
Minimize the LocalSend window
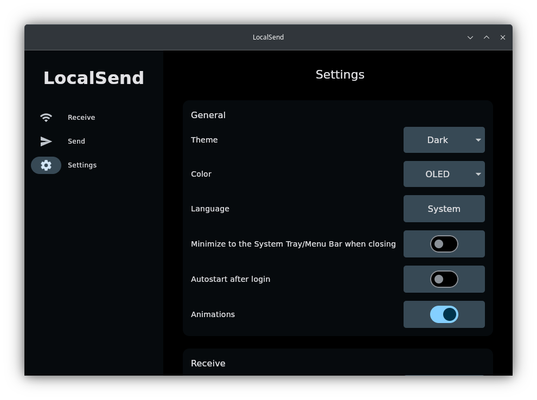470,37
